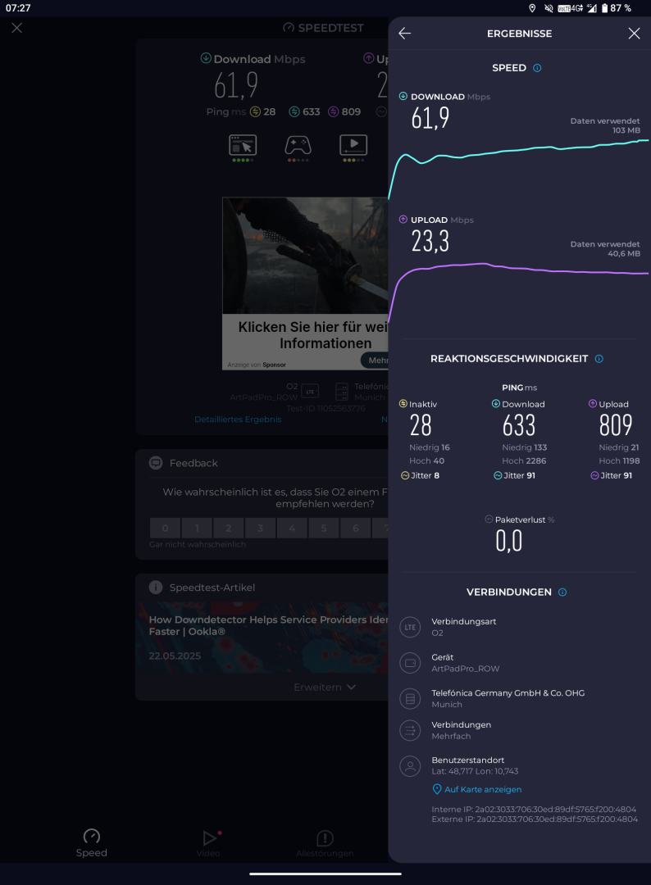Click Klicken Sie hier ad text
Image resolution: width=651 pixels, height=885 pixels.
315,334
